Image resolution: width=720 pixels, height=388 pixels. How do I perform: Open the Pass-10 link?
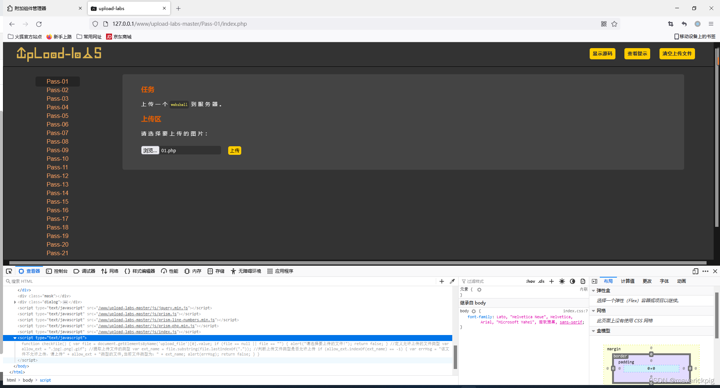(58, 159)
